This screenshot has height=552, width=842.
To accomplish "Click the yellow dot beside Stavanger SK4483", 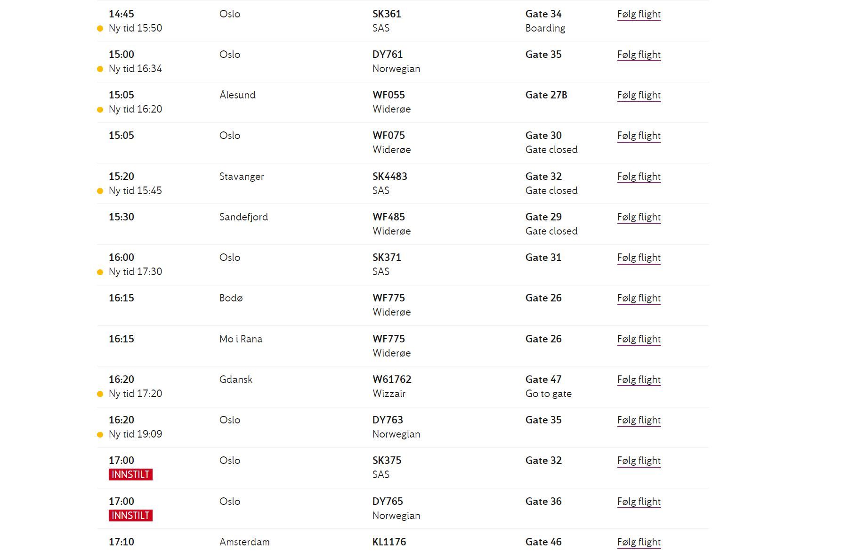I will click(100, 191).
